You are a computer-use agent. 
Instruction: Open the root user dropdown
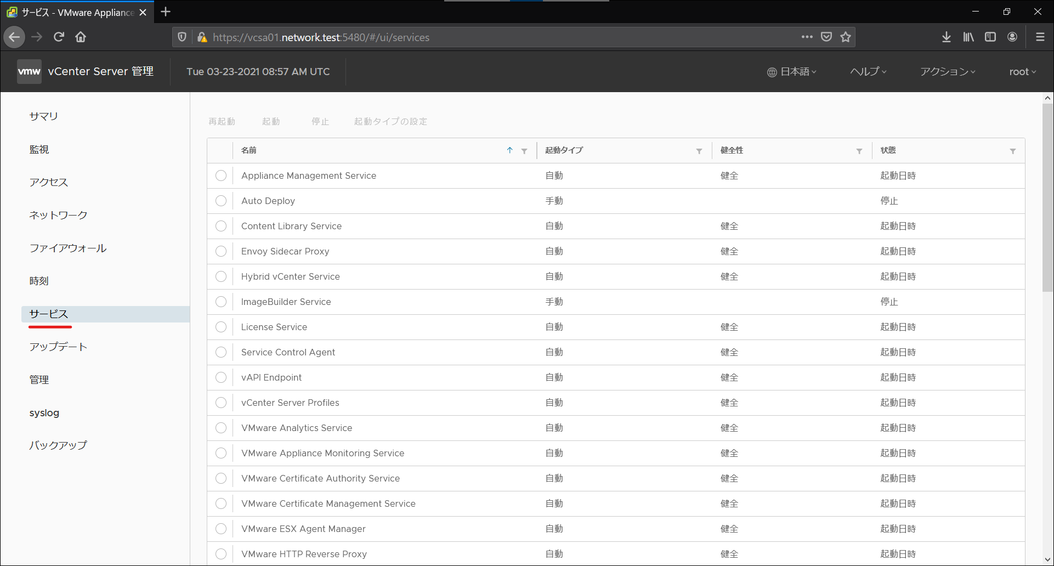(1023, 72)
